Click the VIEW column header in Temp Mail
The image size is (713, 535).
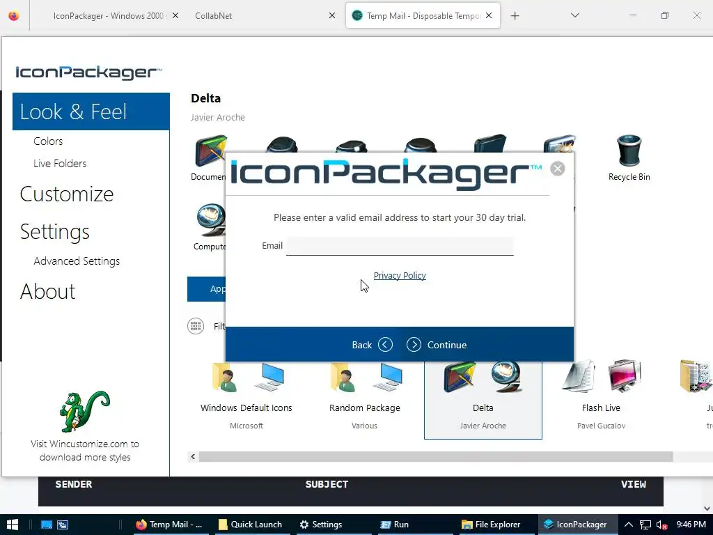[x=634, y=484]
